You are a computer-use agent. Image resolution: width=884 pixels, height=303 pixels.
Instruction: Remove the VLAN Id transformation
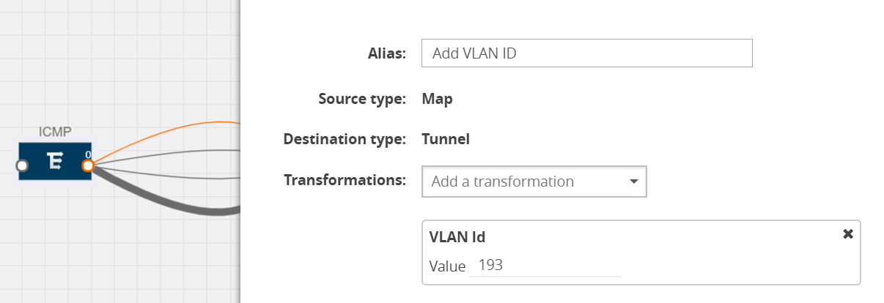[x=848, y=233]
